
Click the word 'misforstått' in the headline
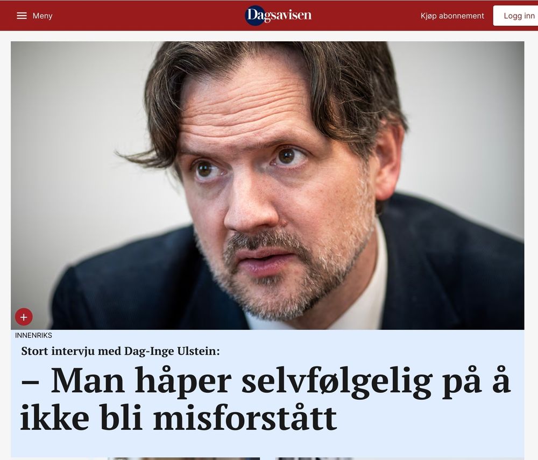click(x=245, y=418)
